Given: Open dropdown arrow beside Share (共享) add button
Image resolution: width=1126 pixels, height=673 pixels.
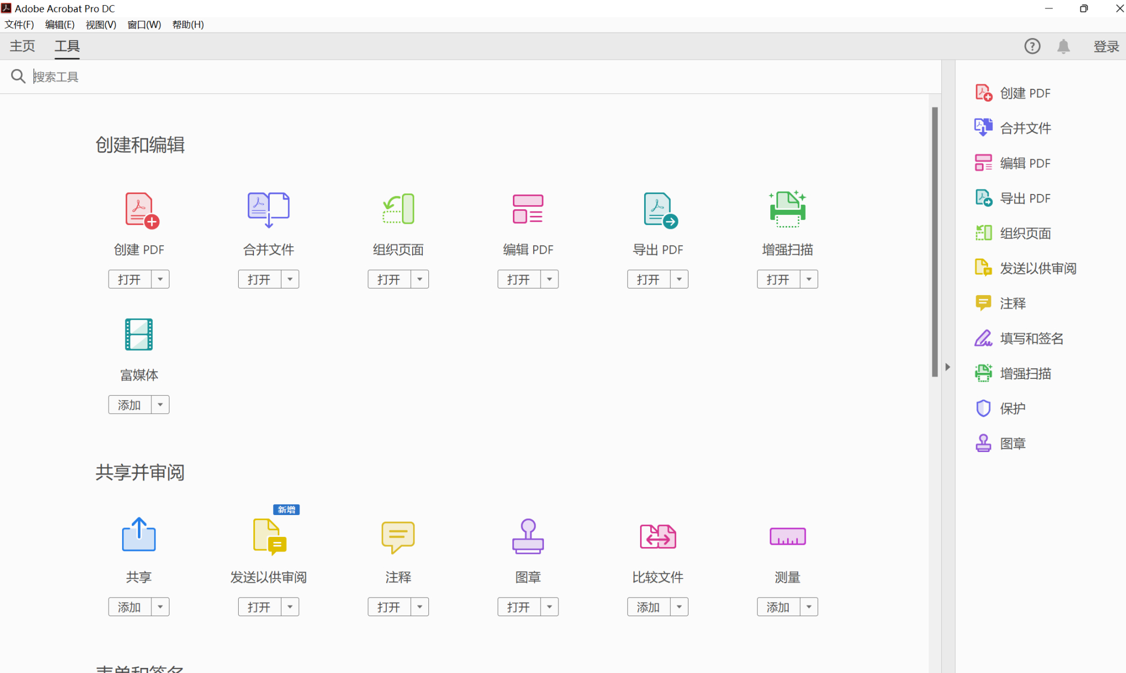Looking at the screenshot, I should click(160, 607).
